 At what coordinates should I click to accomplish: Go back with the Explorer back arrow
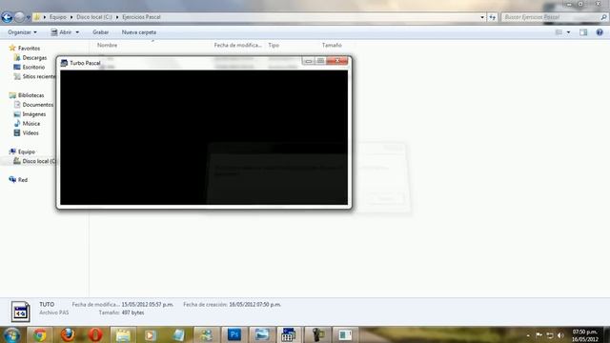(x=7, y=17)
